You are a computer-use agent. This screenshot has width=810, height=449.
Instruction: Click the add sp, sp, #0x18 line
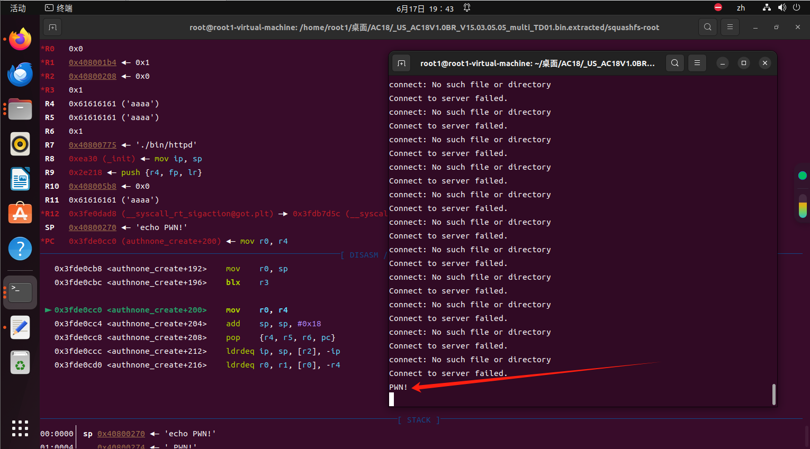point(188,324)
